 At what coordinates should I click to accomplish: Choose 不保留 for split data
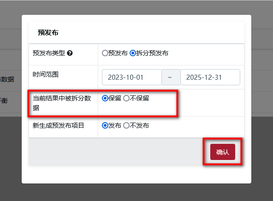point(126,98)
